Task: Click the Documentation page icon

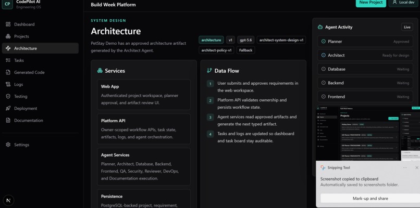Action: (x=8, y=121)
